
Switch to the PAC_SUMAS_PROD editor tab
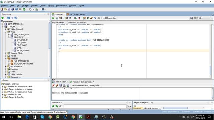(x=77, y=14)
